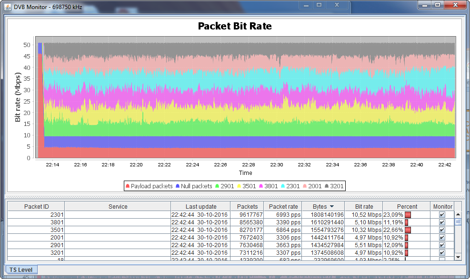Click the sort arrow in the Bytes header
The image size is (470, 279).
[x=332, y=206]
